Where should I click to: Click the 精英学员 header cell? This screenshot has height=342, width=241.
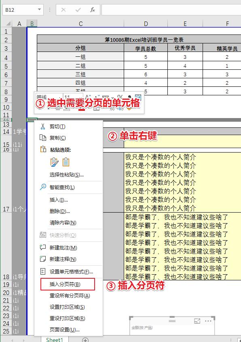pyautogui.click(x=222, y=48)
